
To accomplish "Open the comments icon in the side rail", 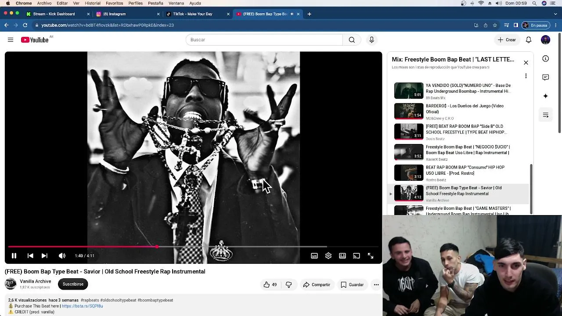I will 545,77.
